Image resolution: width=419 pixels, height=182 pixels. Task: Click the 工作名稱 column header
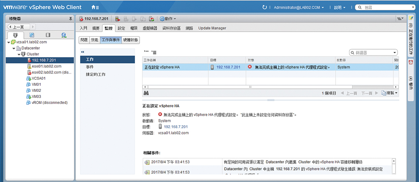point(175,60)
